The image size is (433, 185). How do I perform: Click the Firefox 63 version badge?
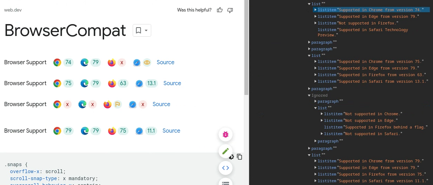pyautogui.click(x=123, y=83)
